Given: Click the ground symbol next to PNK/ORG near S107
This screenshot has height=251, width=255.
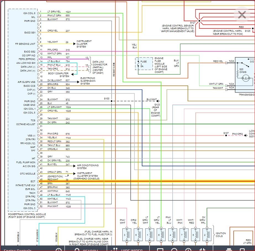Looking at the screenshot, I should pyautogui.click(x=246, y=135).
